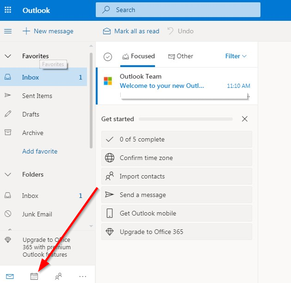Collapse the Favorites section chevron
The height and width of the screenshot is (283, 291).
8,56
